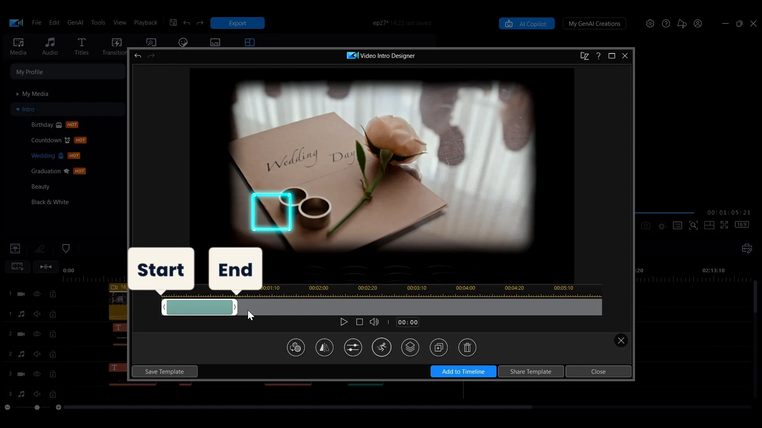762x428 pixels.
Task: Open preferences gear icon
Action: point(650,24)
